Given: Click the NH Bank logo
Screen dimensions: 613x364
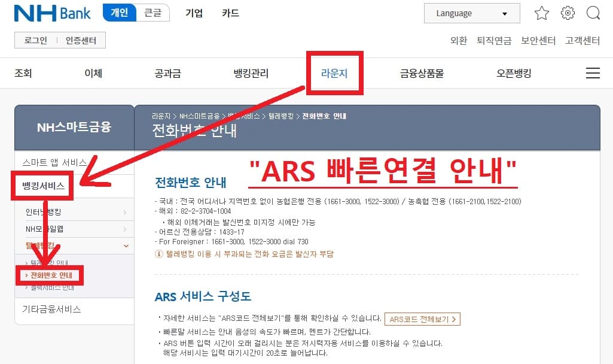Looking at the screenshot, I should click(x=52, y=13).
